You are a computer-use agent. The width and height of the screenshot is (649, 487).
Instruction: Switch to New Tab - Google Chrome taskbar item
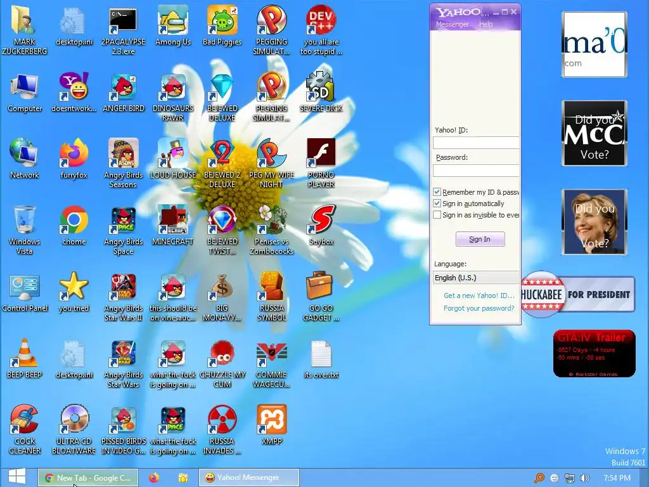[87, 477]
